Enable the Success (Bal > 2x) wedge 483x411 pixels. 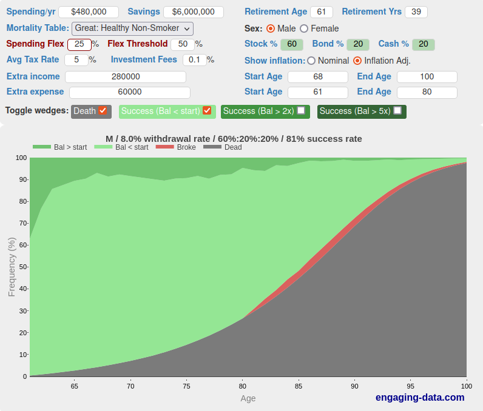pyautogui.click(x=301, y=111)
